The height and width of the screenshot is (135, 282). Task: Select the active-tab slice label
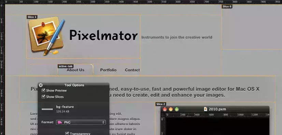66,66
